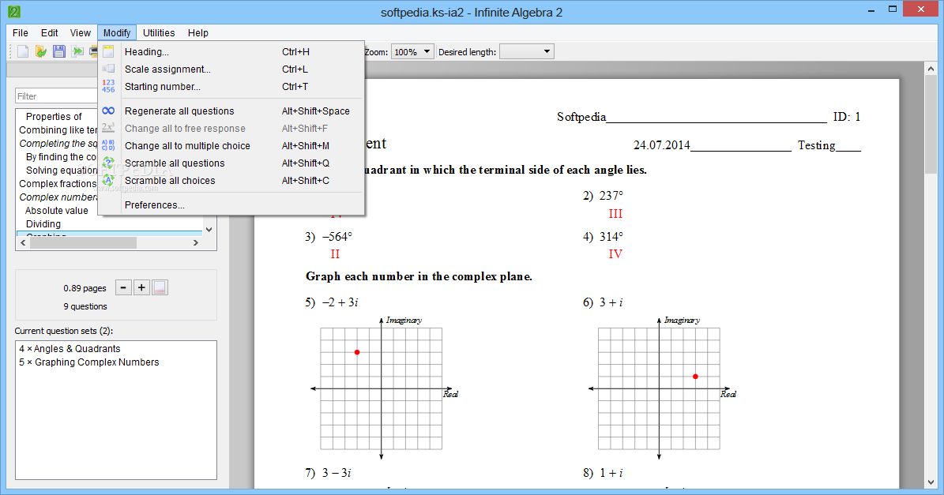The image size is (944, 495).
Task: Click the Save floppy disk toolbar icon
Action: (59, 52)
